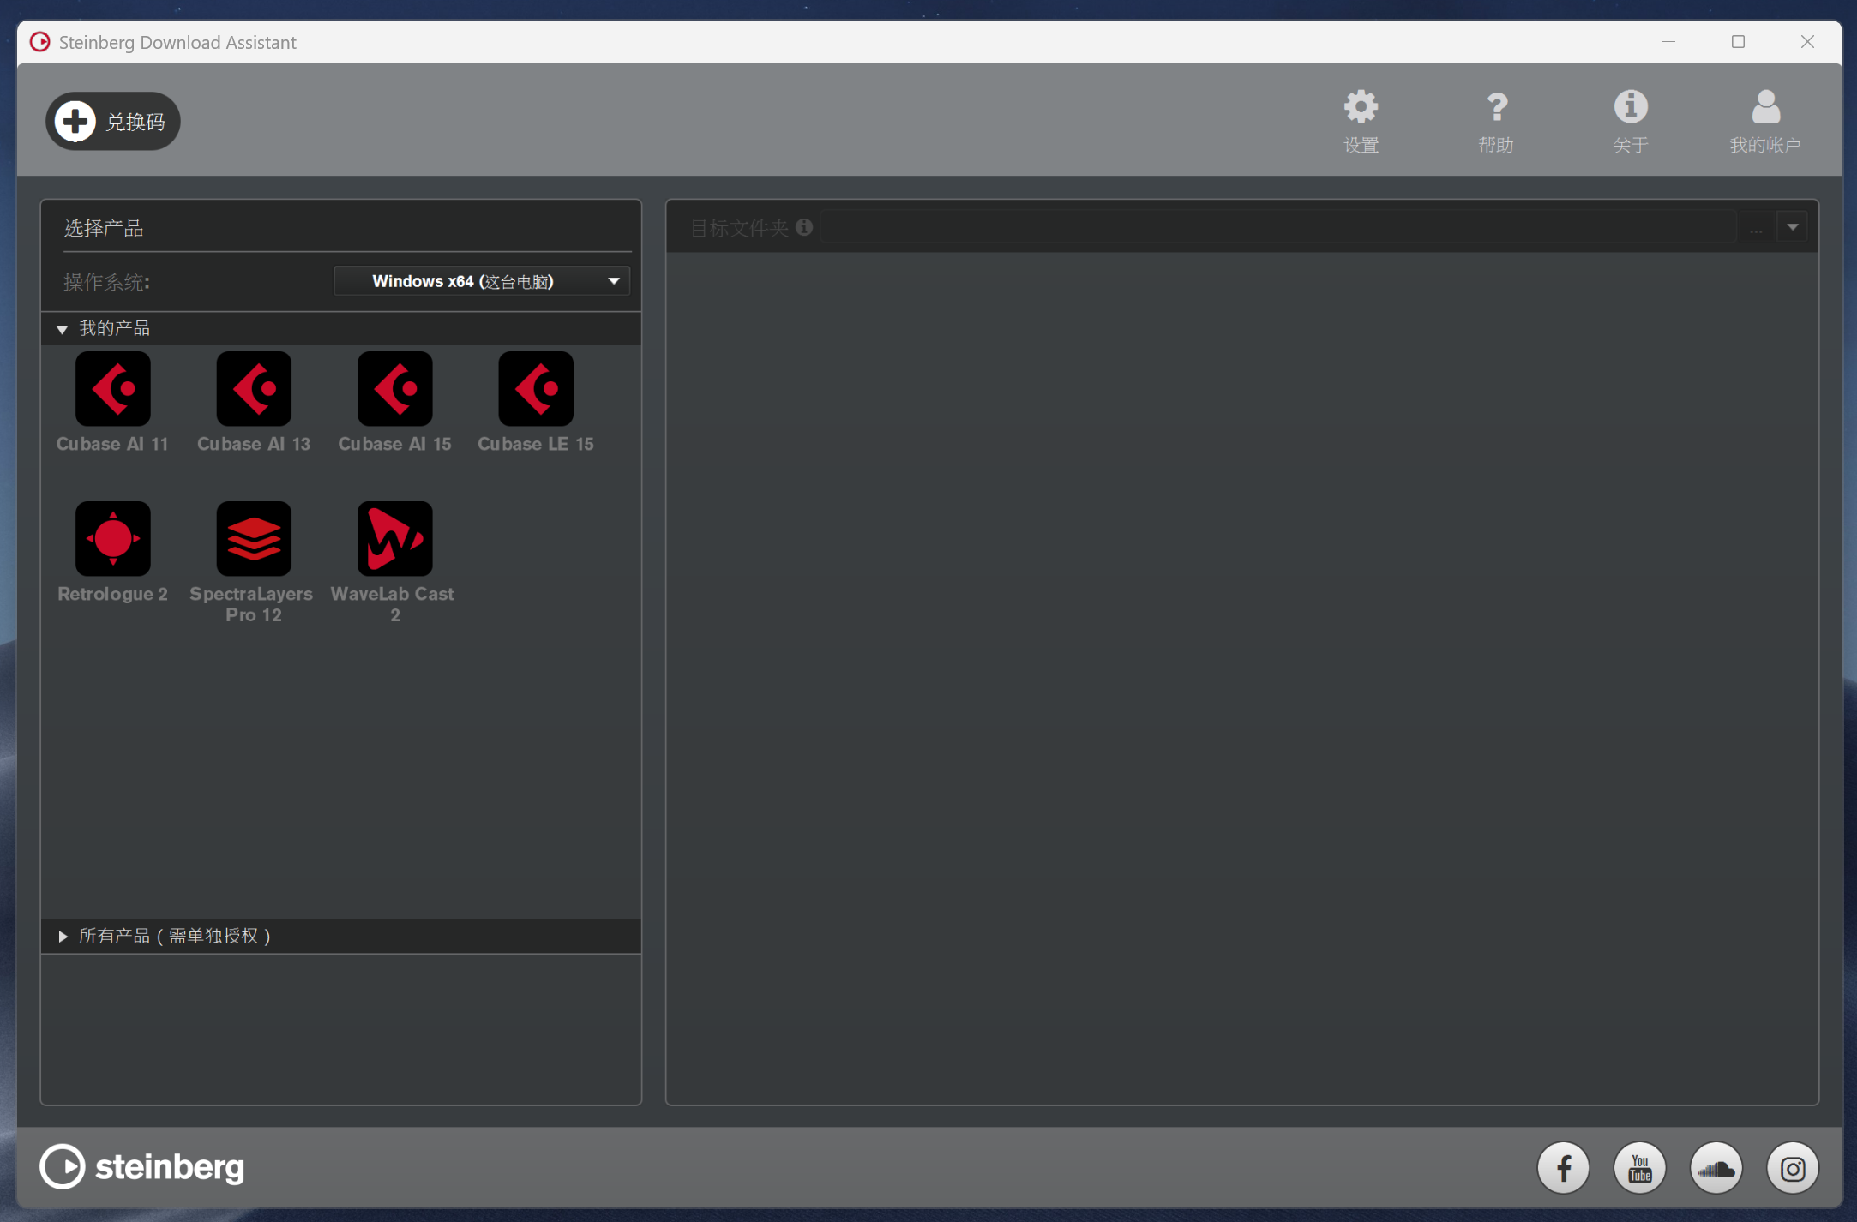Screen dimensions: 1857x1222
Task: Collapse the 我的产品 section
Action: click(x=62, y=329)
